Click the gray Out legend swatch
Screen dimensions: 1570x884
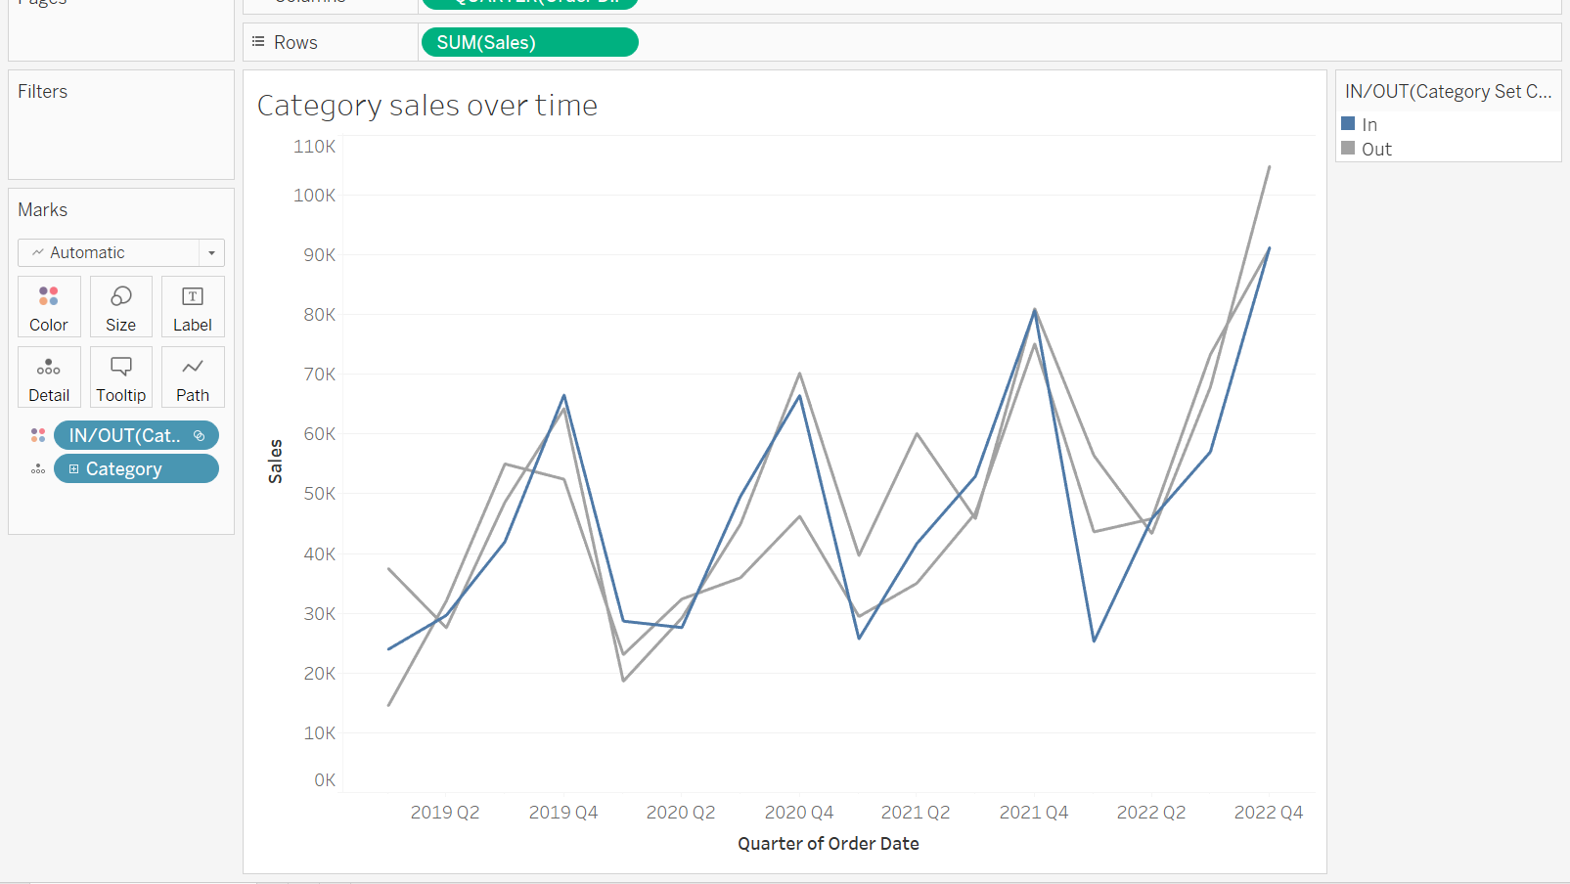click(1348, 148)
